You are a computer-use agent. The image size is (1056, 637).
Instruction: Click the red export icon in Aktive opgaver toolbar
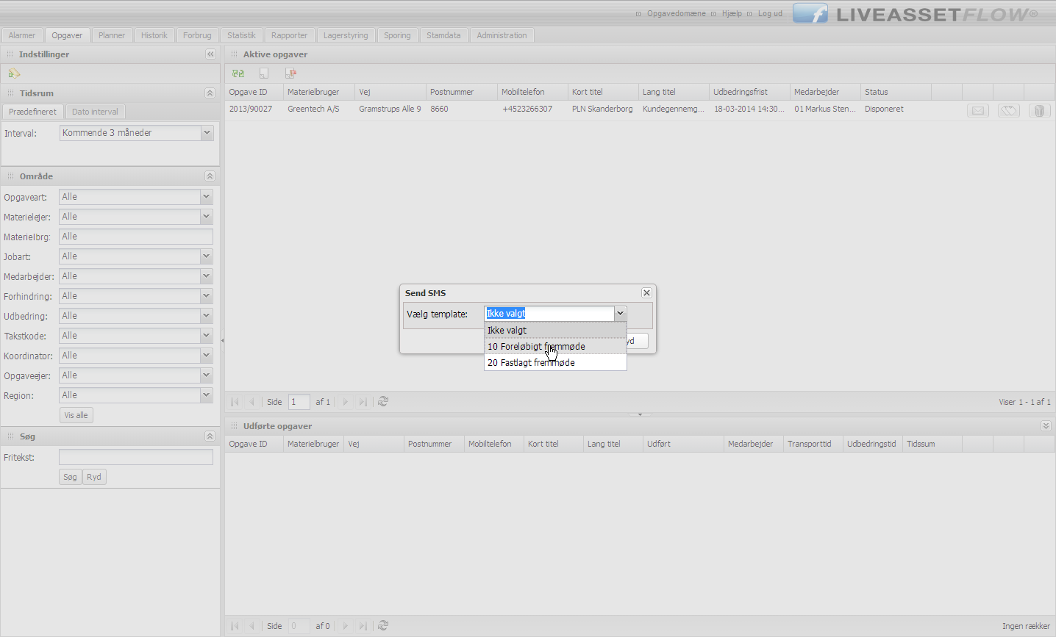[x=290, y=73]
